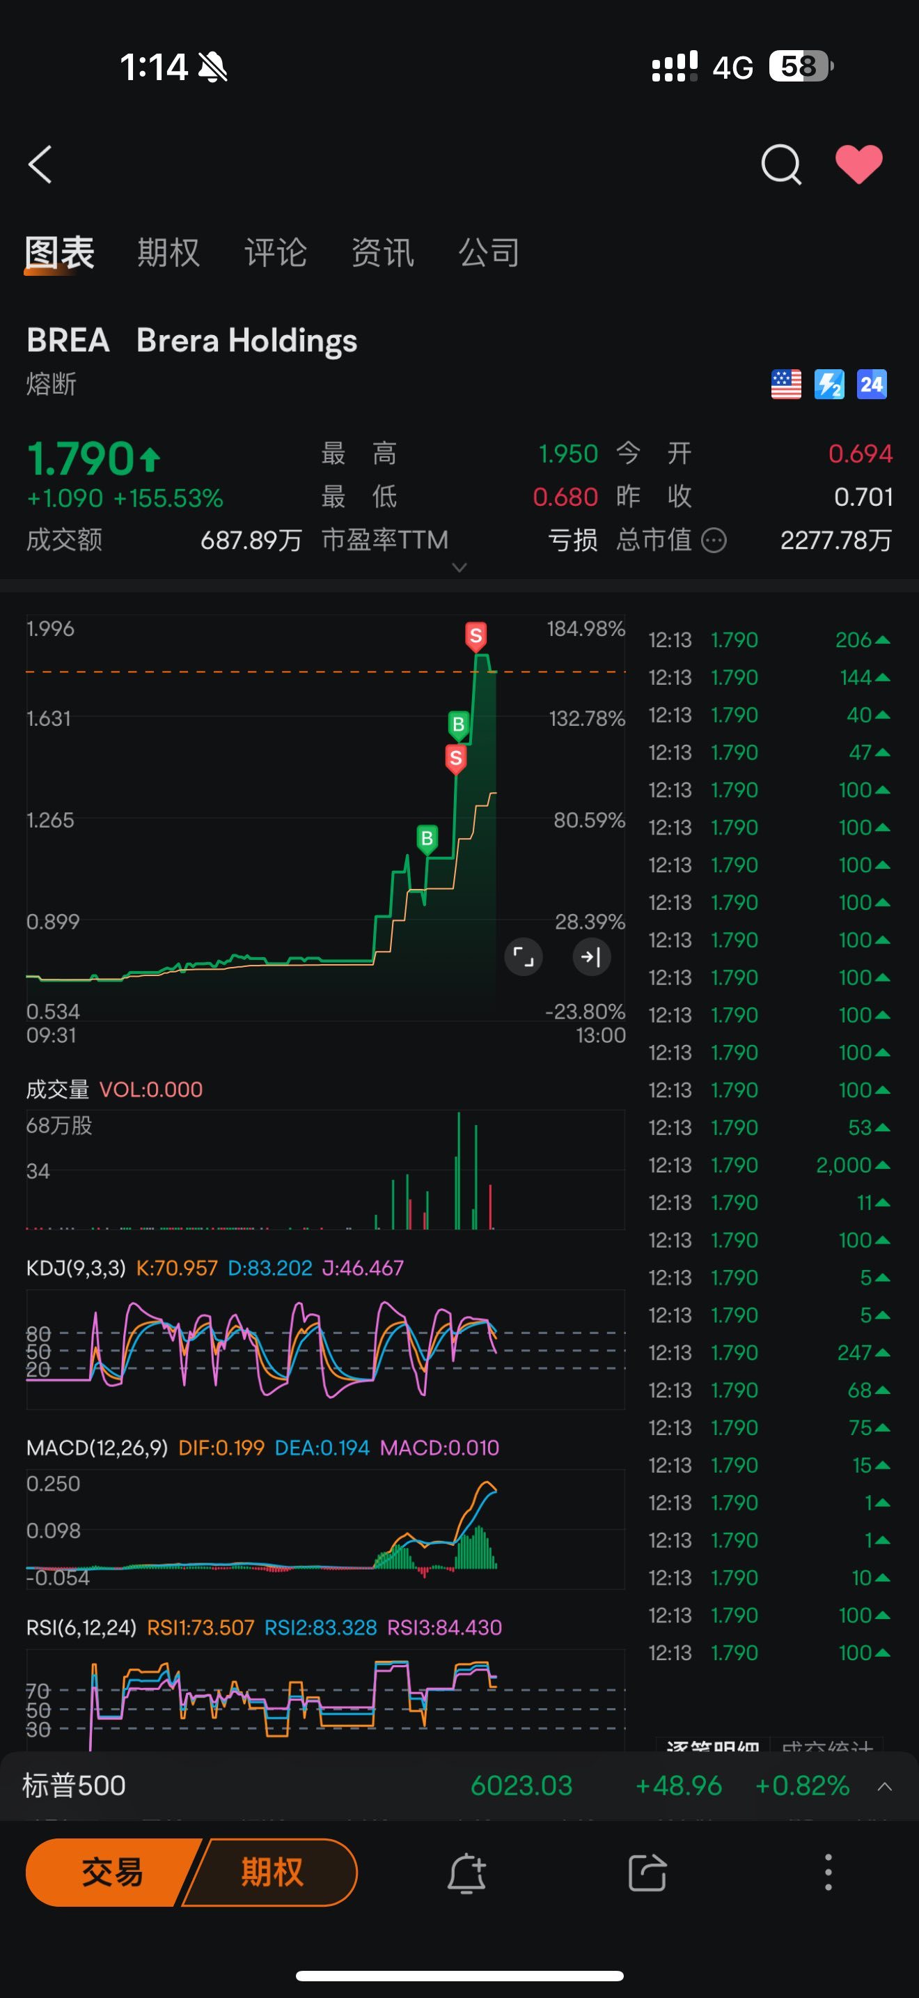The width and height of the screenshot is (919, 1998).
Task: Tap the muted bell icon in status bar
Action: pyautogui.click(x=213, y=67)
